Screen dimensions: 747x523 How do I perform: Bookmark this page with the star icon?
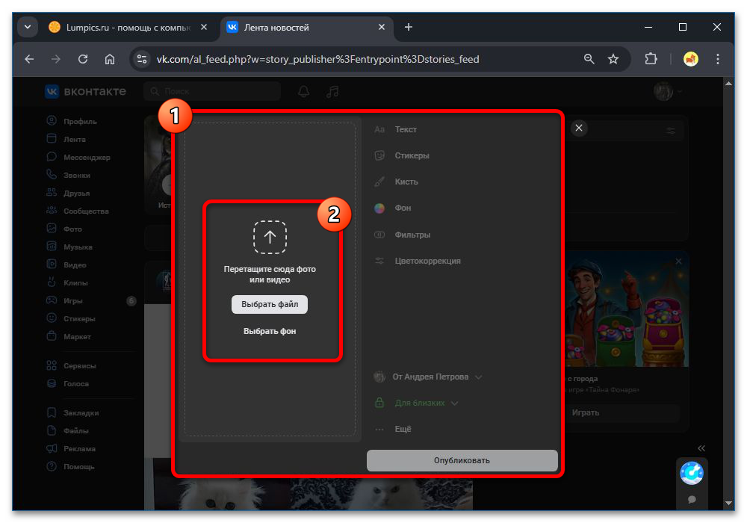pos(613,59)
